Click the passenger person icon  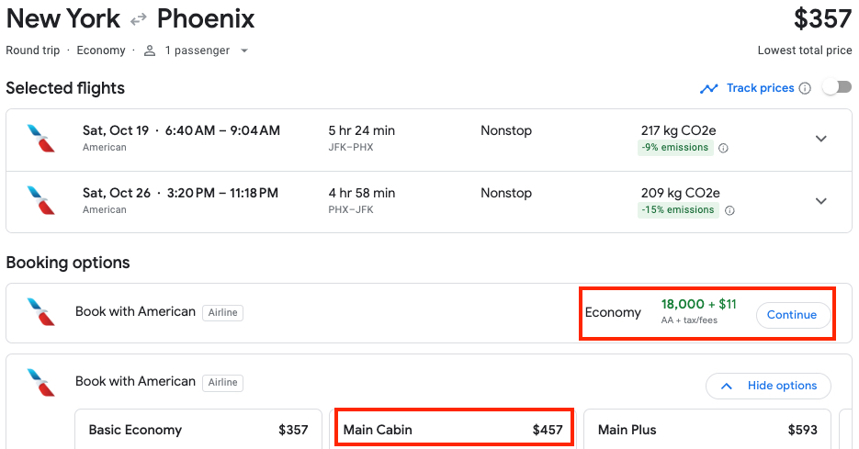point(150,51)
